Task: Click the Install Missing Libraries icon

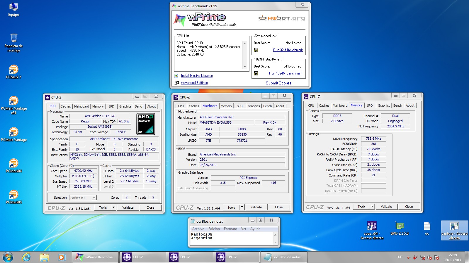Action: [176, 76]
